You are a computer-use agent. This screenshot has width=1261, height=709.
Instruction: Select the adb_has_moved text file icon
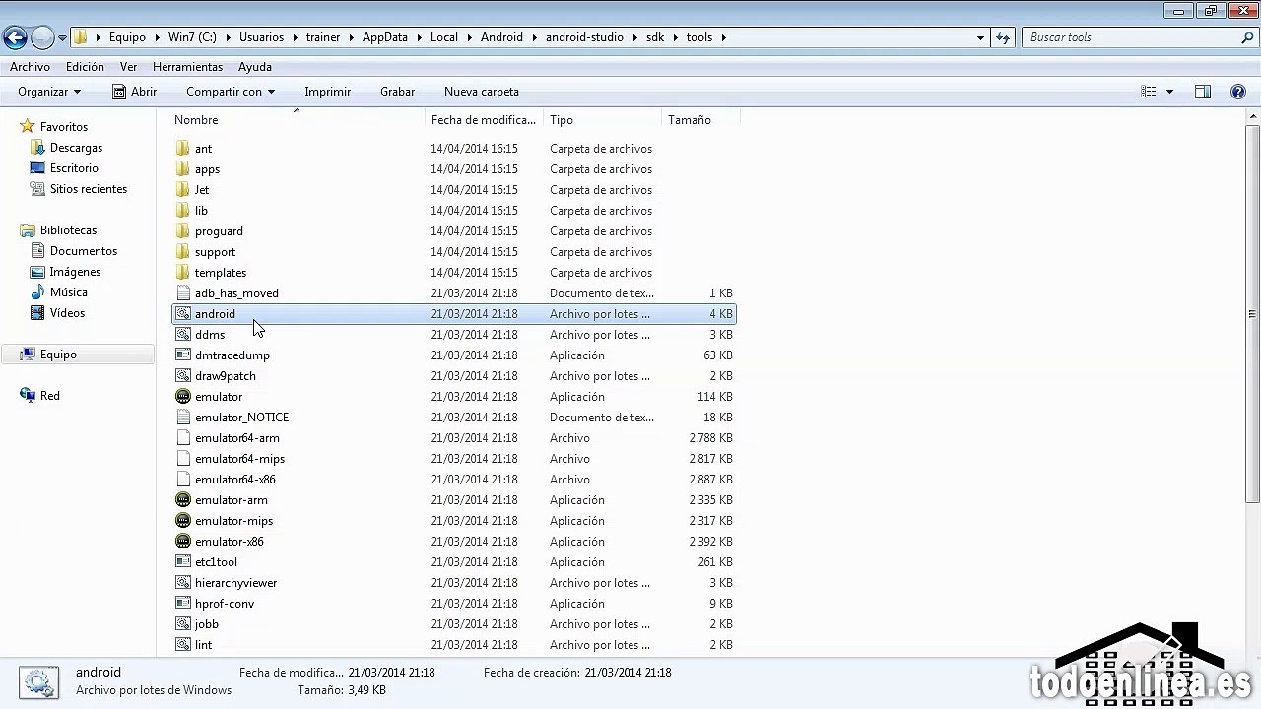coord(182,293)
